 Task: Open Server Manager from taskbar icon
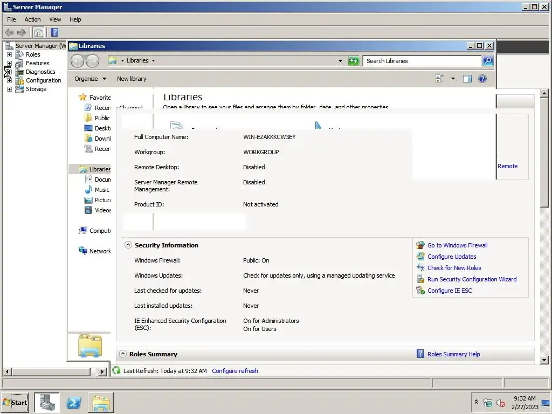[x=47, y=402]
